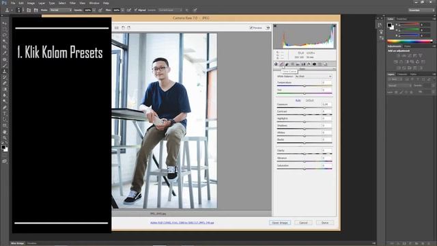Select the Lasso tool
The width and height of the screenshot is (437, 246).
tap(5, 35)
